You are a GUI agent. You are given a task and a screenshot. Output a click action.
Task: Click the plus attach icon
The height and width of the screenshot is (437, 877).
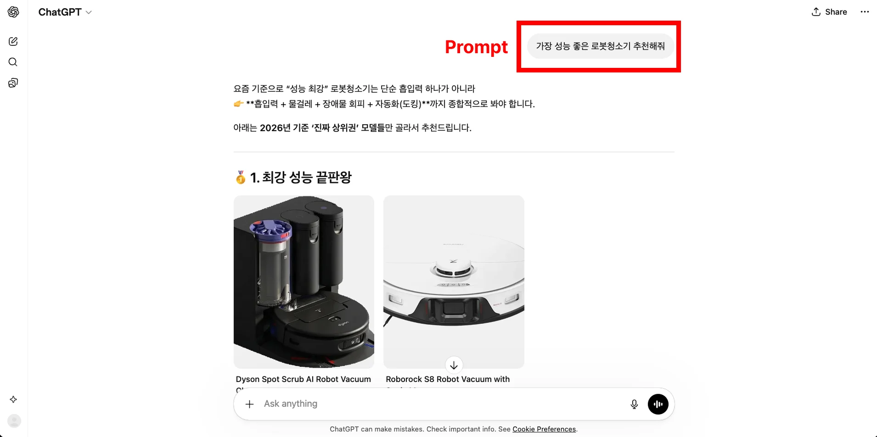tap(249, 404)
